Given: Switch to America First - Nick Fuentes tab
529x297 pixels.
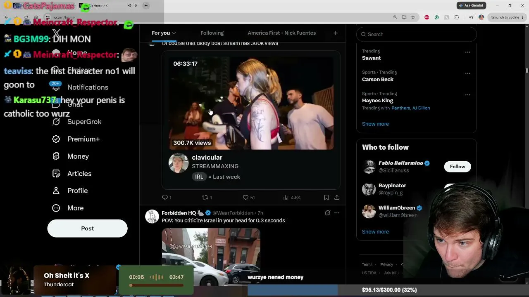Looking at the screenshot, I should [282, 33].
